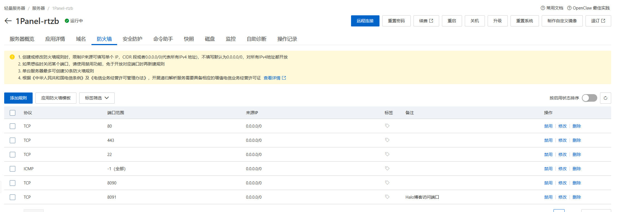Open 常用文档 help link at top

pyautogui.click(x=552, y=8)
